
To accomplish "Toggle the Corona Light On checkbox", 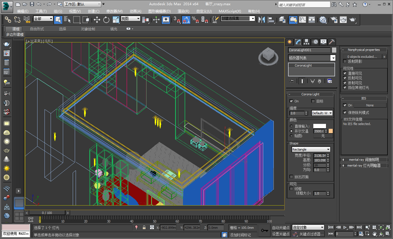I will pyautogui.click(x=291, y=101).
